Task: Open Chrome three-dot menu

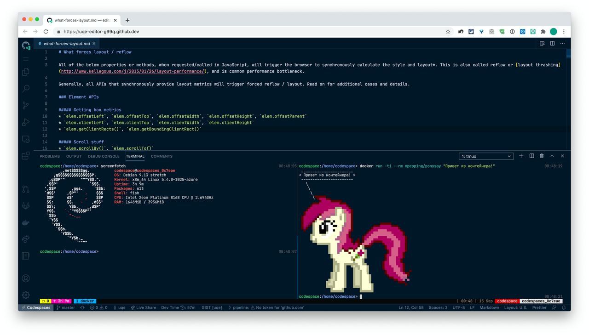Action: [x=564, y=32]
